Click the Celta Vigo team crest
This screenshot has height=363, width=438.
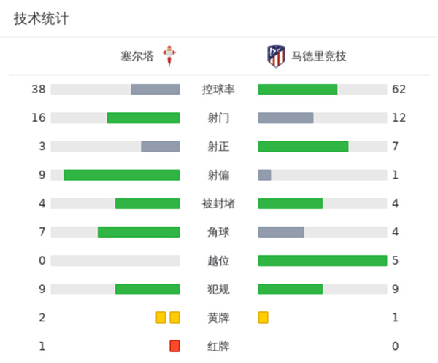click(x=169, y=55)
